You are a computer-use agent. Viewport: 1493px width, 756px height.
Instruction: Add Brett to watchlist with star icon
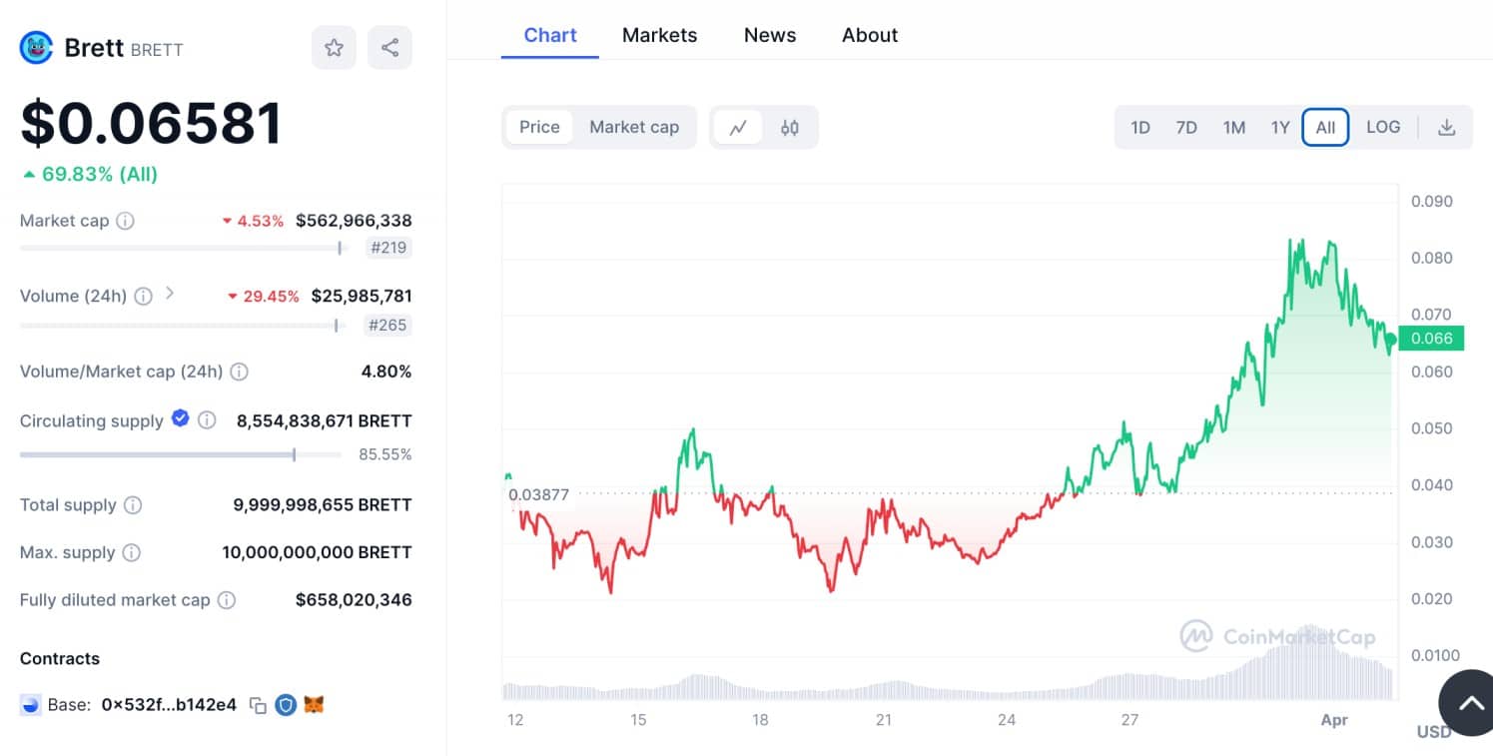tap(334, 48)
